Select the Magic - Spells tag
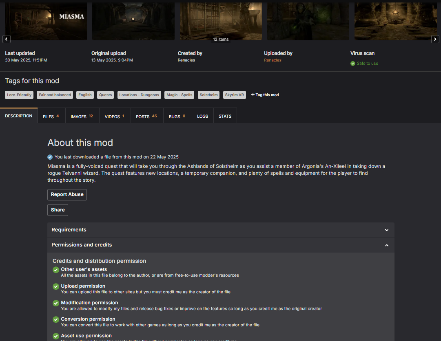Screen dimensions: 441x341 coord(180,95)
